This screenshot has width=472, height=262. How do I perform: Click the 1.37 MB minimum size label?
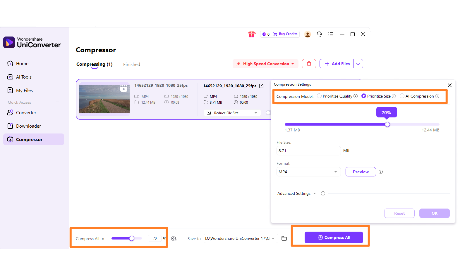[x=292, y=130]
